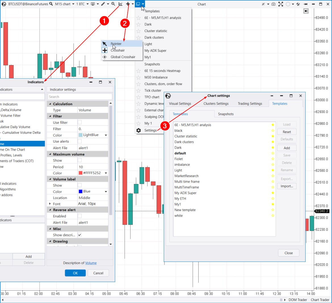Image resolution: width=332 pixels, height=303 pixels.
Task: Click the indicator settings Search field
Action: pyautogui.click(x=80, y=97)
